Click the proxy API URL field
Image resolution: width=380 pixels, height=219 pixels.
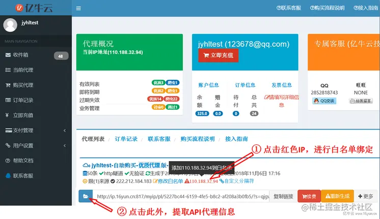click(x=181, y=197)
